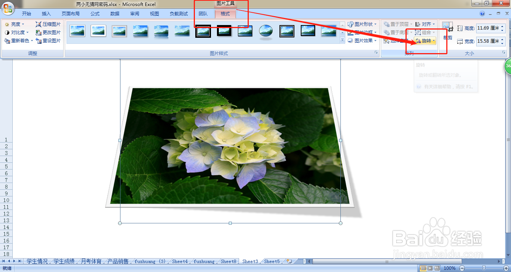Select row 10 header
This screenshot has width=511, height=272.
(x=6, y=200)
